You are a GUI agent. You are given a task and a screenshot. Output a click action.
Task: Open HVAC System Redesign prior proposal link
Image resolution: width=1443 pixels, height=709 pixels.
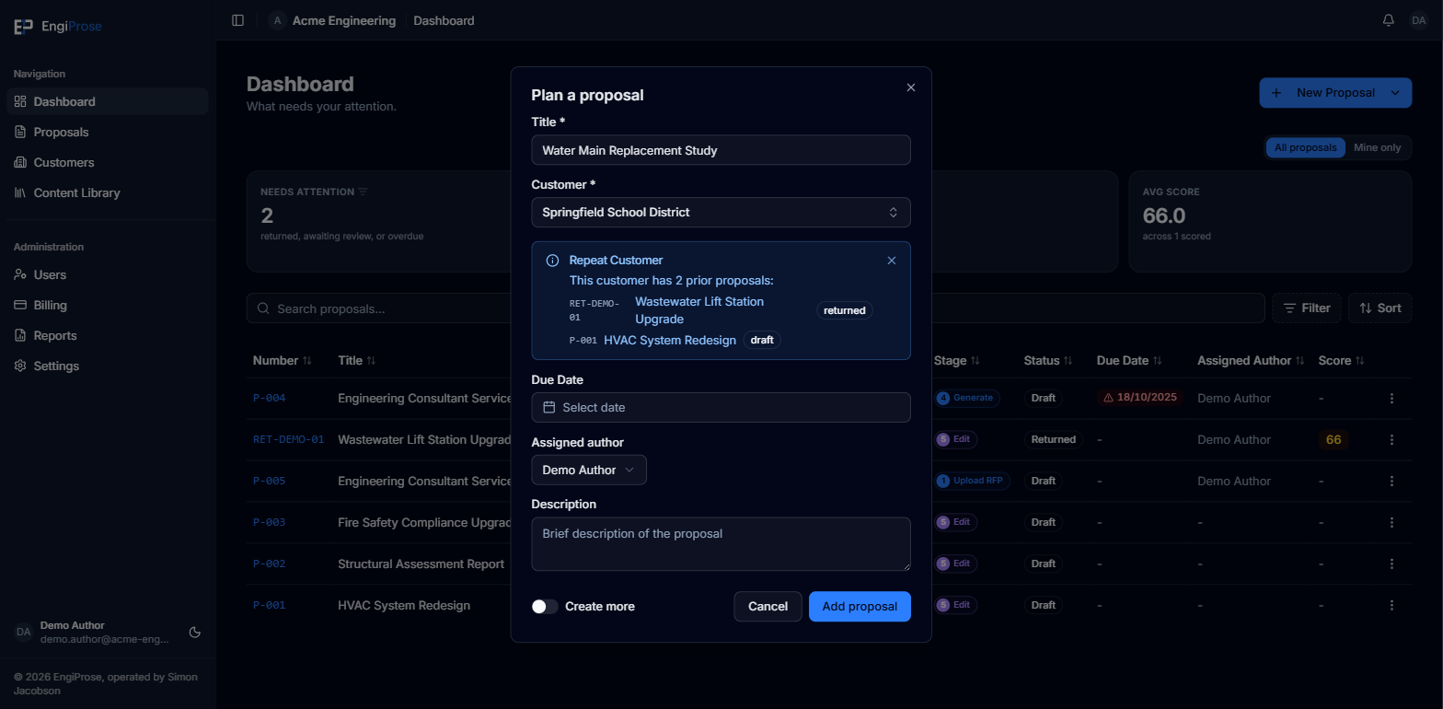pyautogui.click(x=670, y=341)
